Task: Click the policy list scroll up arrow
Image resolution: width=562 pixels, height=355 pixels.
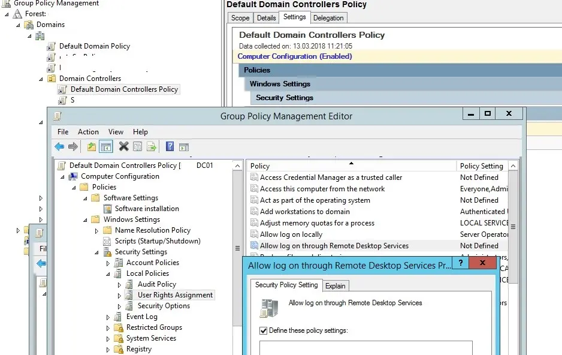Action: click(x=513, y=166)
